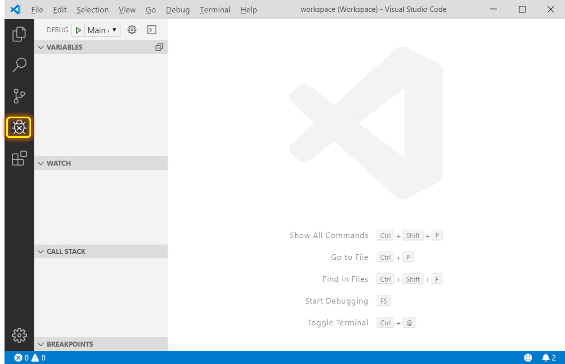Collapse the Breakpoints section
The image size is (565, 364).
click(x=41, y=344)
